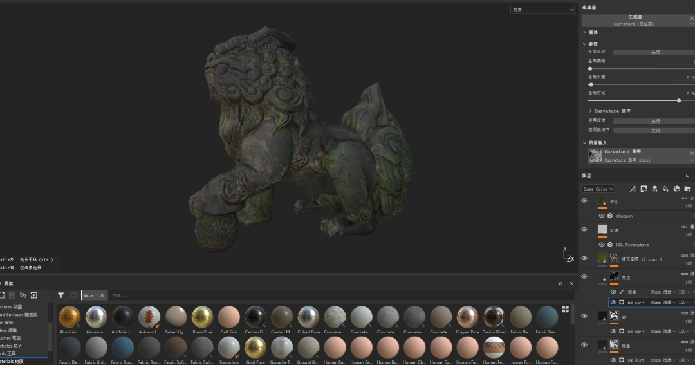Image resolution: width=695 pixels, height=365 pixels.
Task: Select the Particles 粒子 shelf category
Action: click(11, 346)
